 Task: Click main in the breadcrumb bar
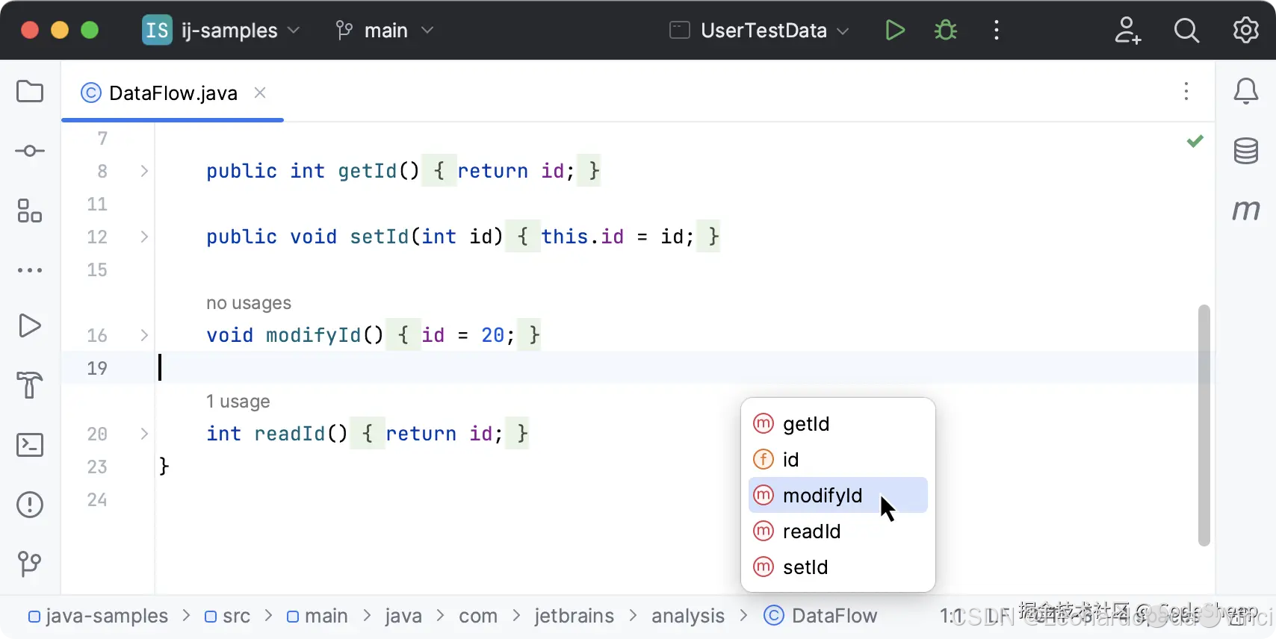pos(317,616)
